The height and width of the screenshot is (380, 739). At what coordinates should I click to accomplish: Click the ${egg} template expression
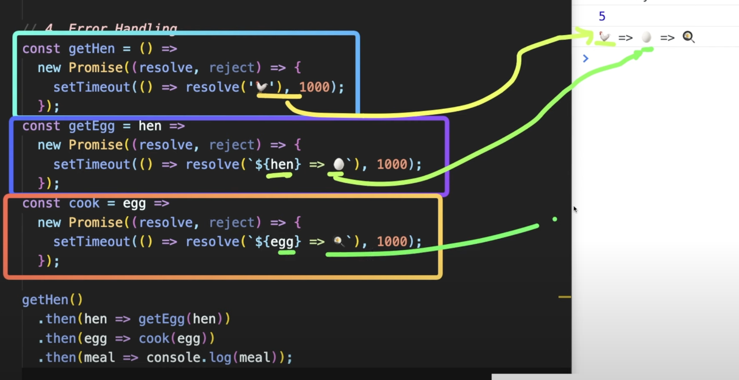[x=278, y=242]
